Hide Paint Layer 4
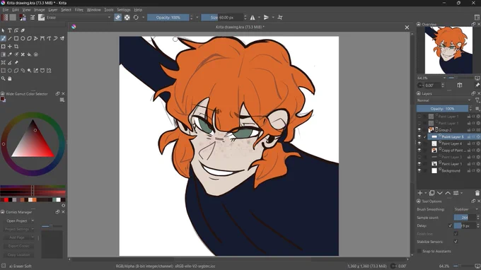This screenshot has width=481, height=270. click(x=419, y=143)
